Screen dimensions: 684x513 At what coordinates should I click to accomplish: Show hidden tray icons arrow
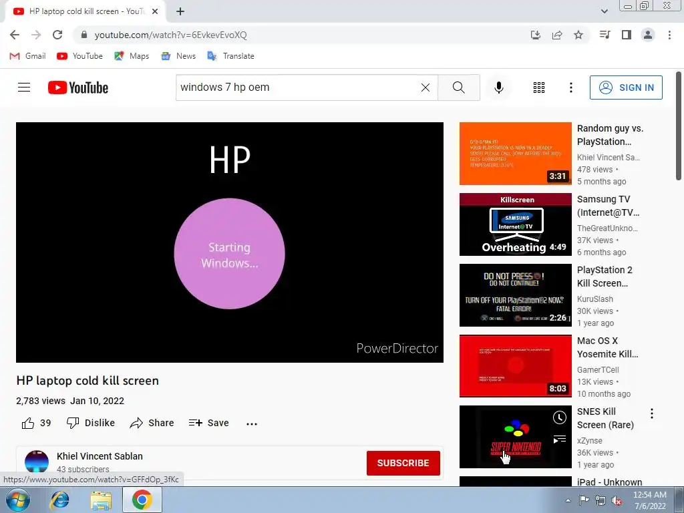coord(568,501)
